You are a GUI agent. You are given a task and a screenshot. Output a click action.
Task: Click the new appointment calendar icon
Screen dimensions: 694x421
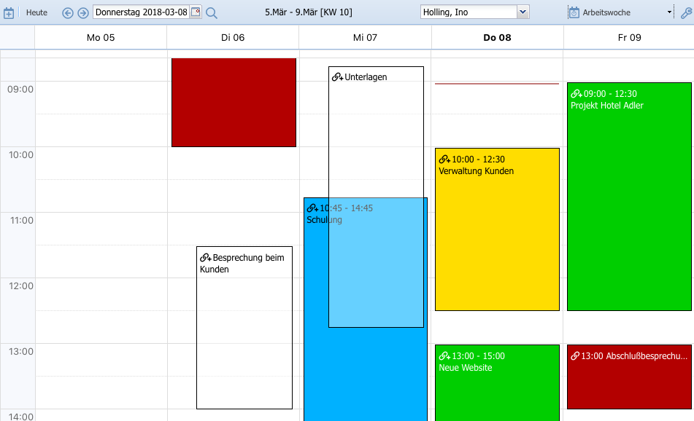point(9,12)
